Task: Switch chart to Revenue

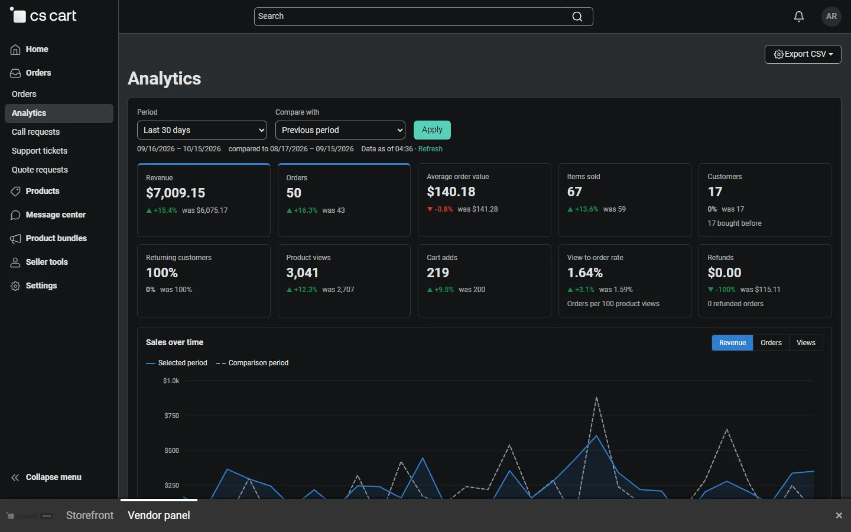Action: coord(733,343)
